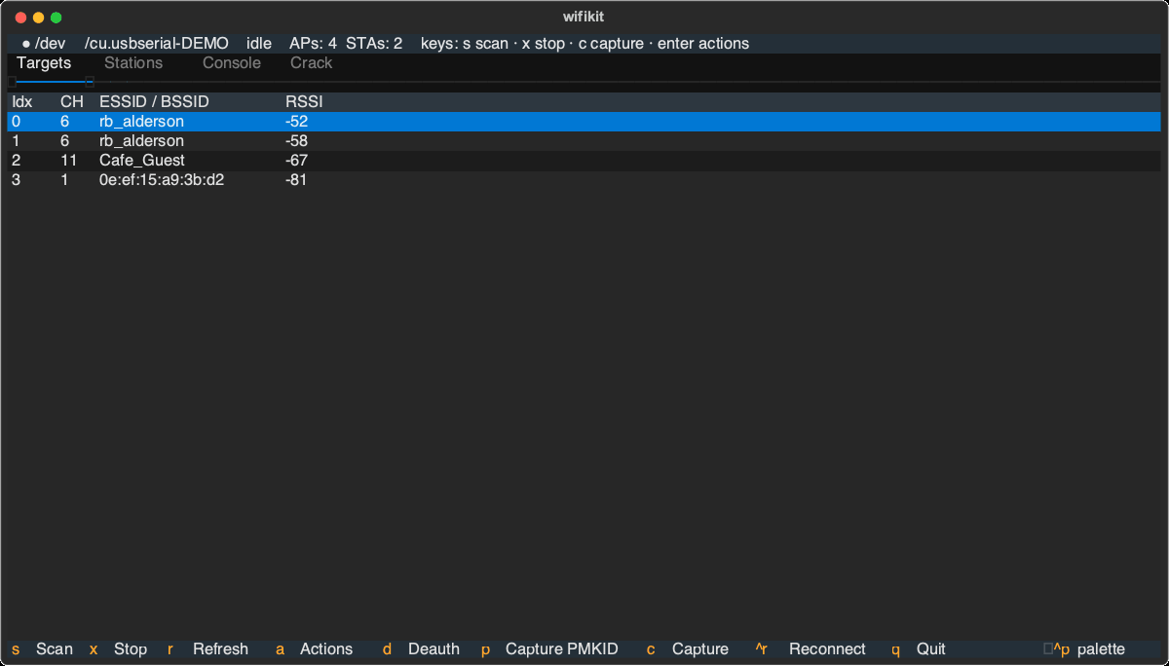The height and width of the screenshot is (666, 1169).
Task: Click the RSSI value -81
Action: pos(296,180)
